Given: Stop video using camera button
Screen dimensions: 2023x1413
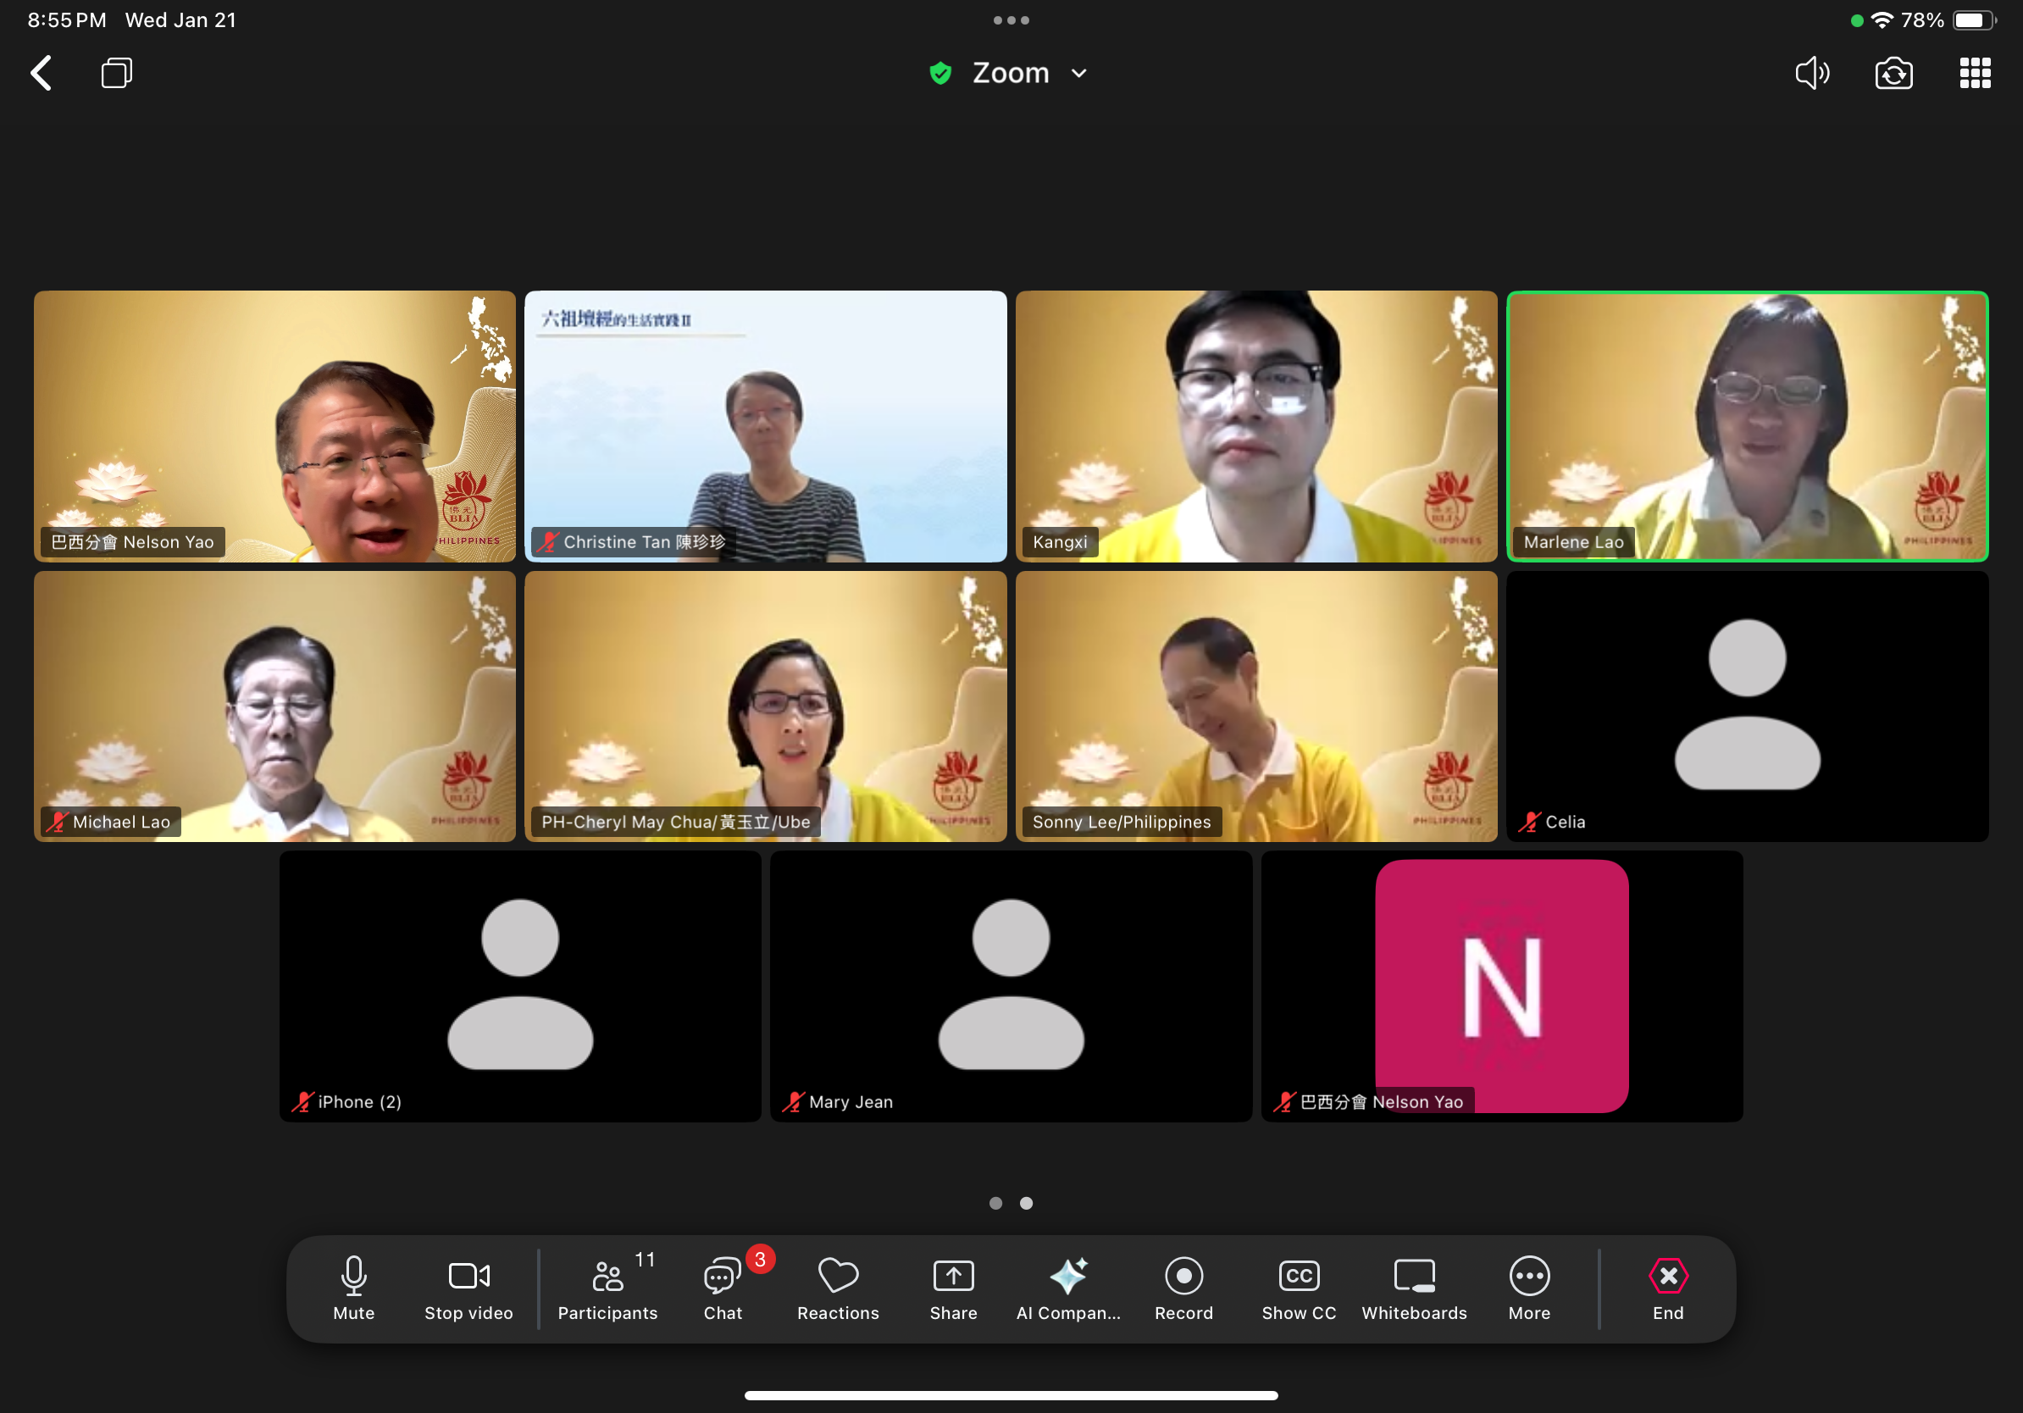Looking at the screenshot, I should coord(468,1287).
